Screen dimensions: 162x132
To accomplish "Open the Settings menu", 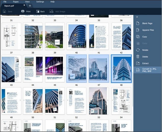I will click(x=40, y=2).
